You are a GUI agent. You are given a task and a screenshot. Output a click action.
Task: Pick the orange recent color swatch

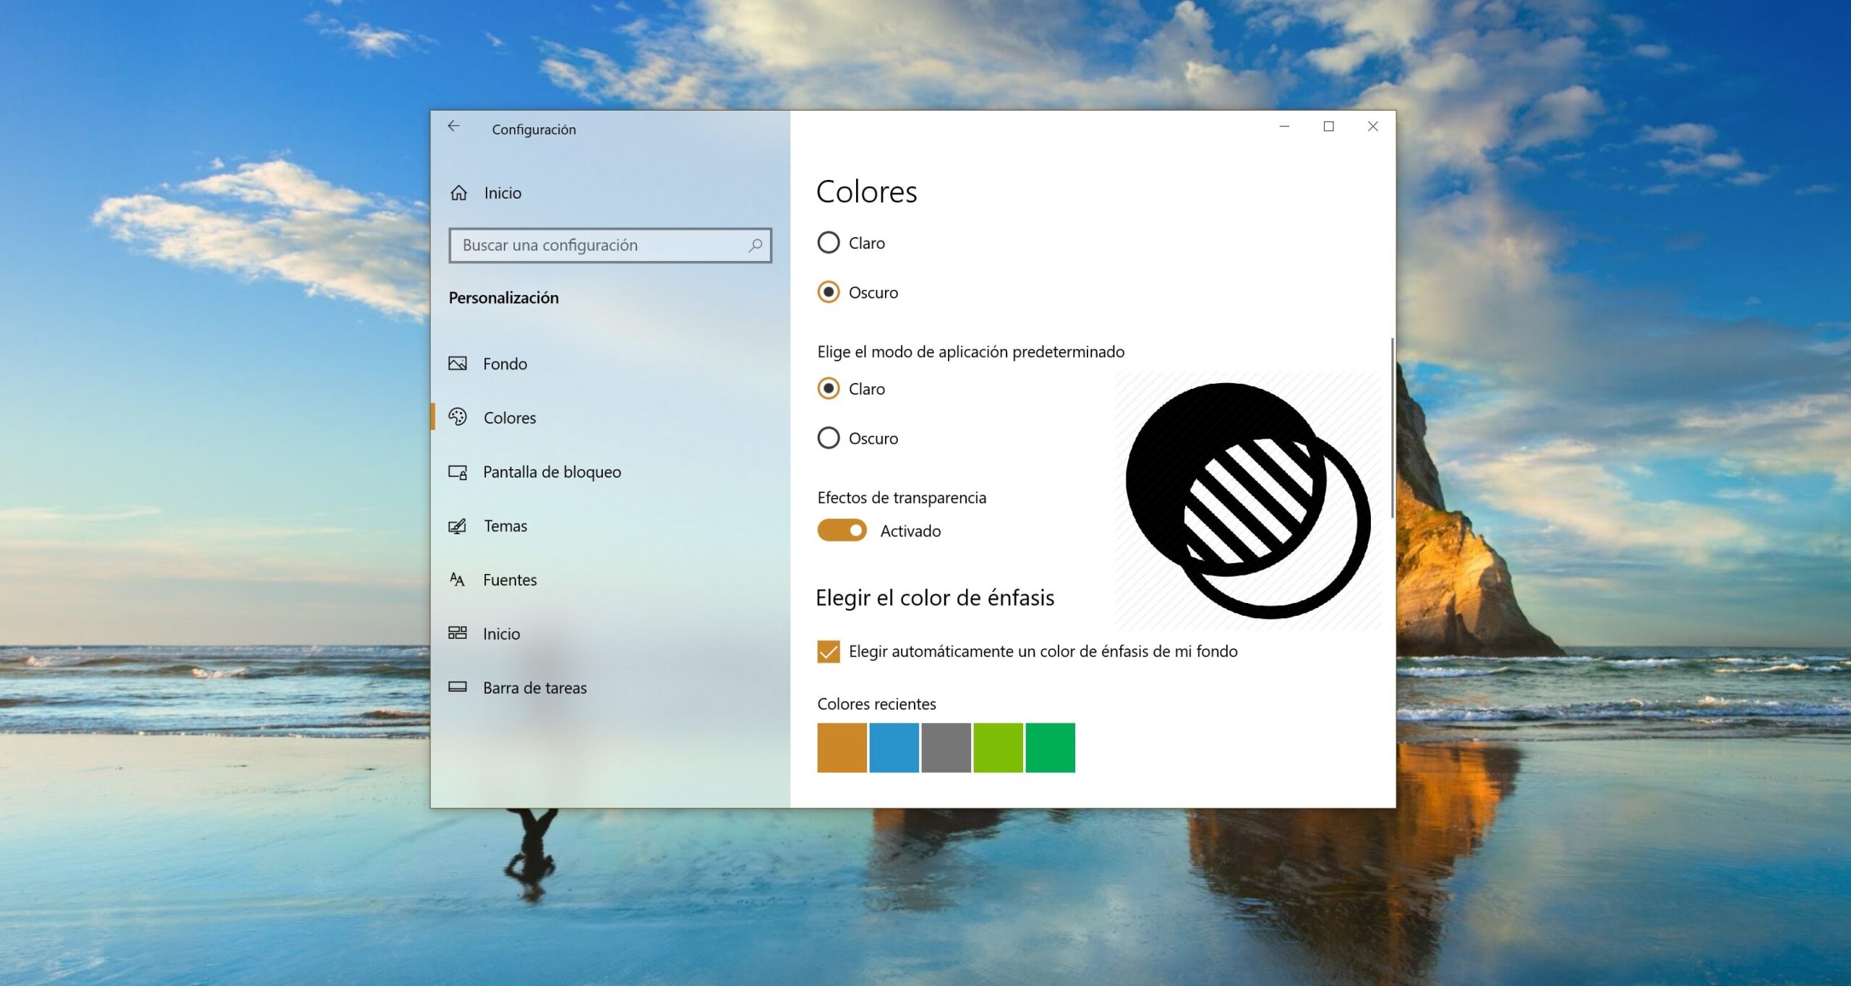coord(842,747)
